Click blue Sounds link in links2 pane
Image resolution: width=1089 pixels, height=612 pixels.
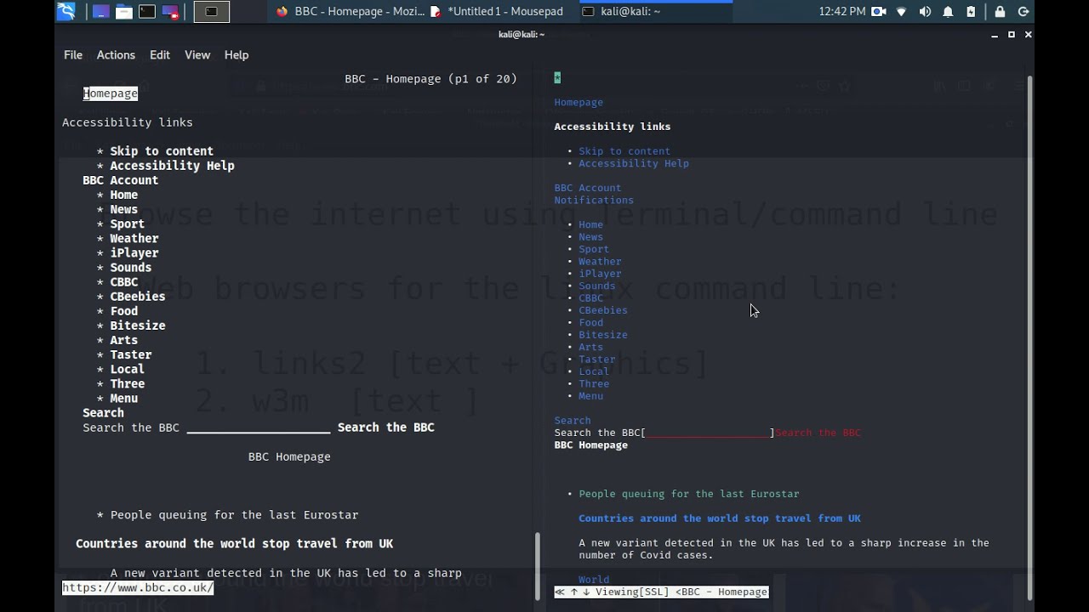(x=596, y=286)
